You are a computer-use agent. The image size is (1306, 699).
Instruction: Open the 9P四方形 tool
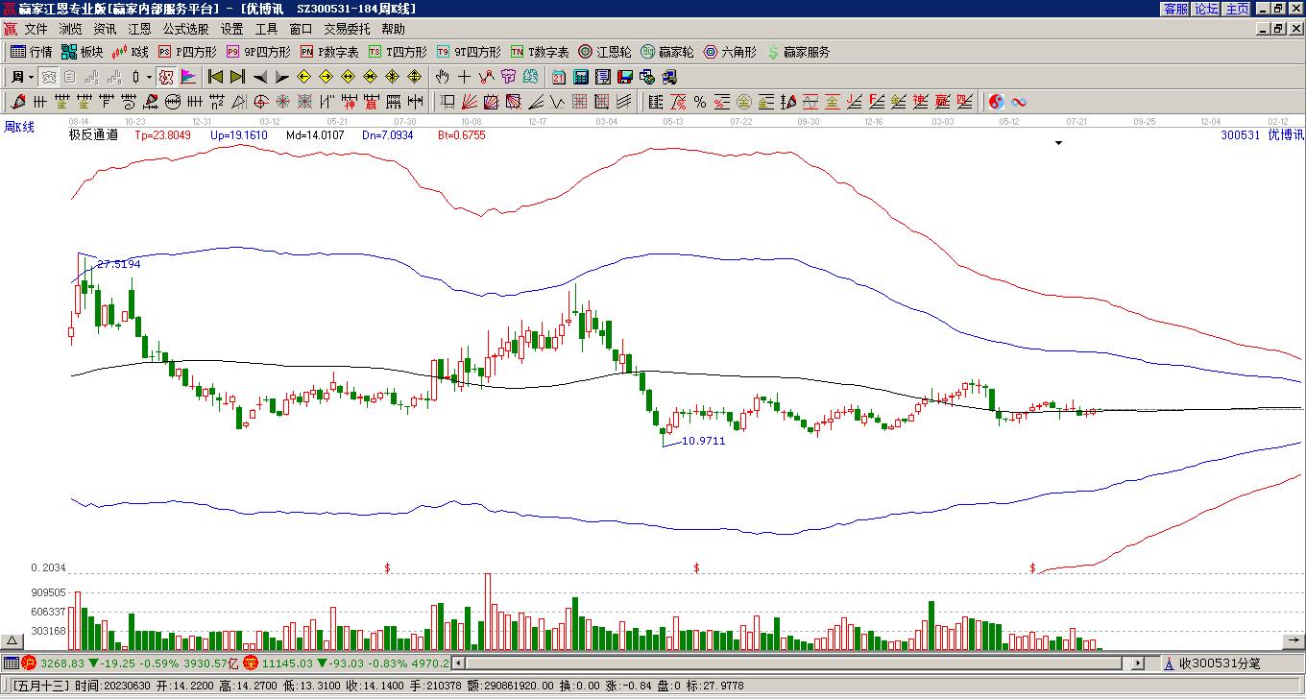(257, 52)
